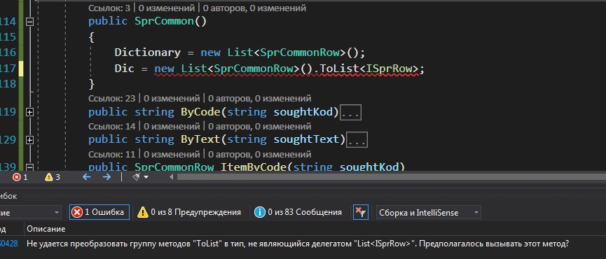
Task: Click the editor horizontal scrollbar track
Action: (391, 177)
